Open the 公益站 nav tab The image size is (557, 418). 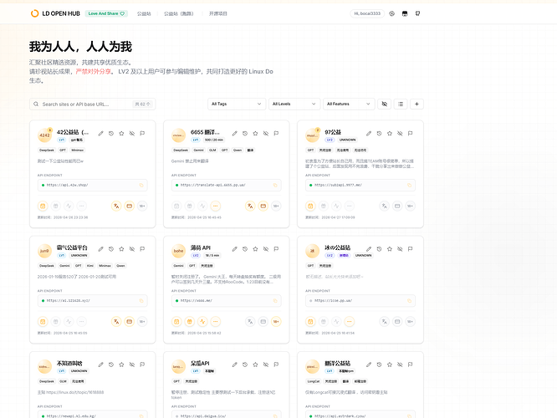(x=144, y=13)
